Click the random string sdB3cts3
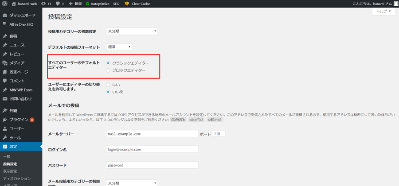The image size is (399, 186). 215,120
